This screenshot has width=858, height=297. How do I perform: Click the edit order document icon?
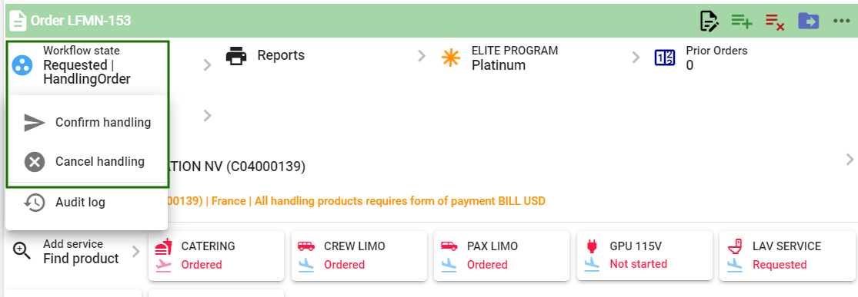point(709,21)
